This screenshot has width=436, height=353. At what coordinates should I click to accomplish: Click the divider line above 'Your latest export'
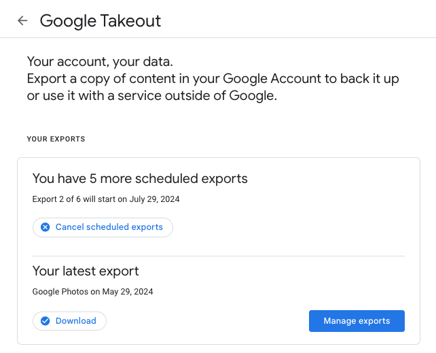click(218, 256)
